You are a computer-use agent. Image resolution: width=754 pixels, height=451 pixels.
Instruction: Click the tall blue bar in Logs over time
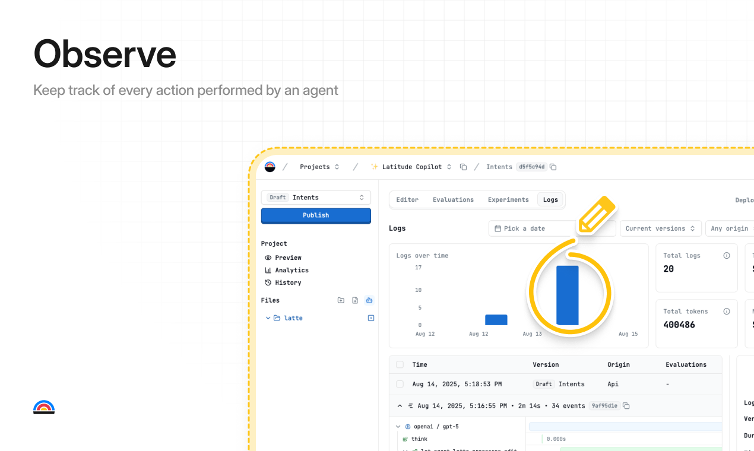click(567, 296)
